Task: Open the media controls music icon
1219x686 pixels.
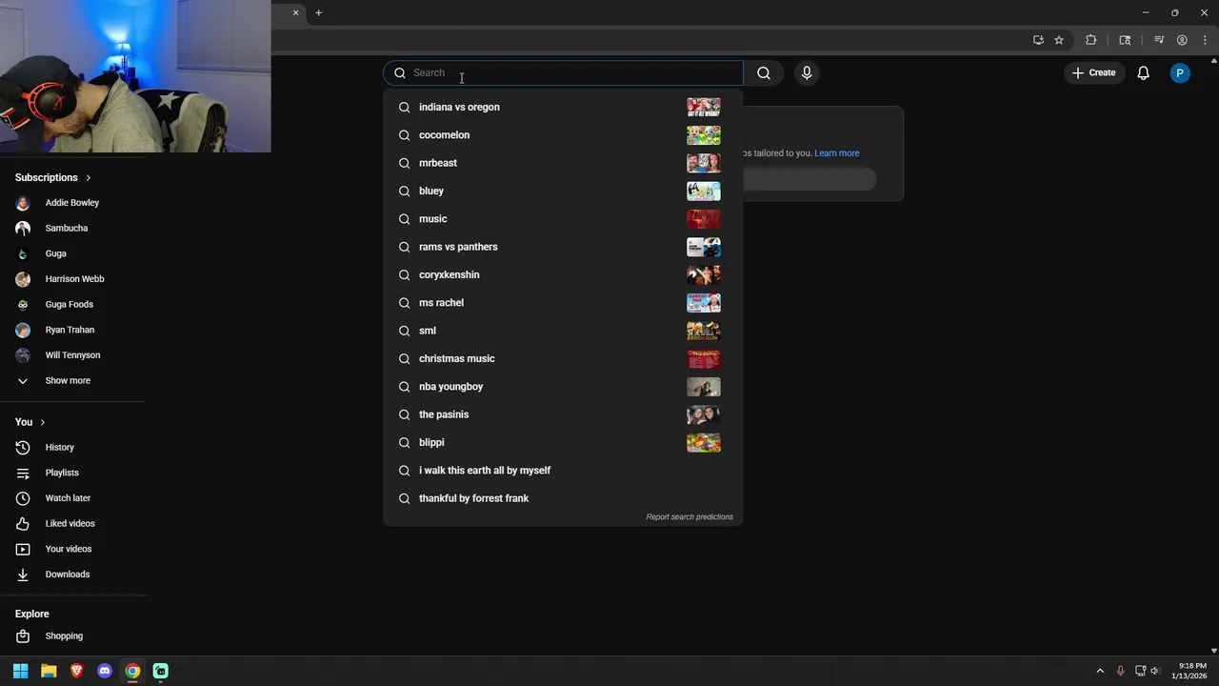Action: [1159, 40]
